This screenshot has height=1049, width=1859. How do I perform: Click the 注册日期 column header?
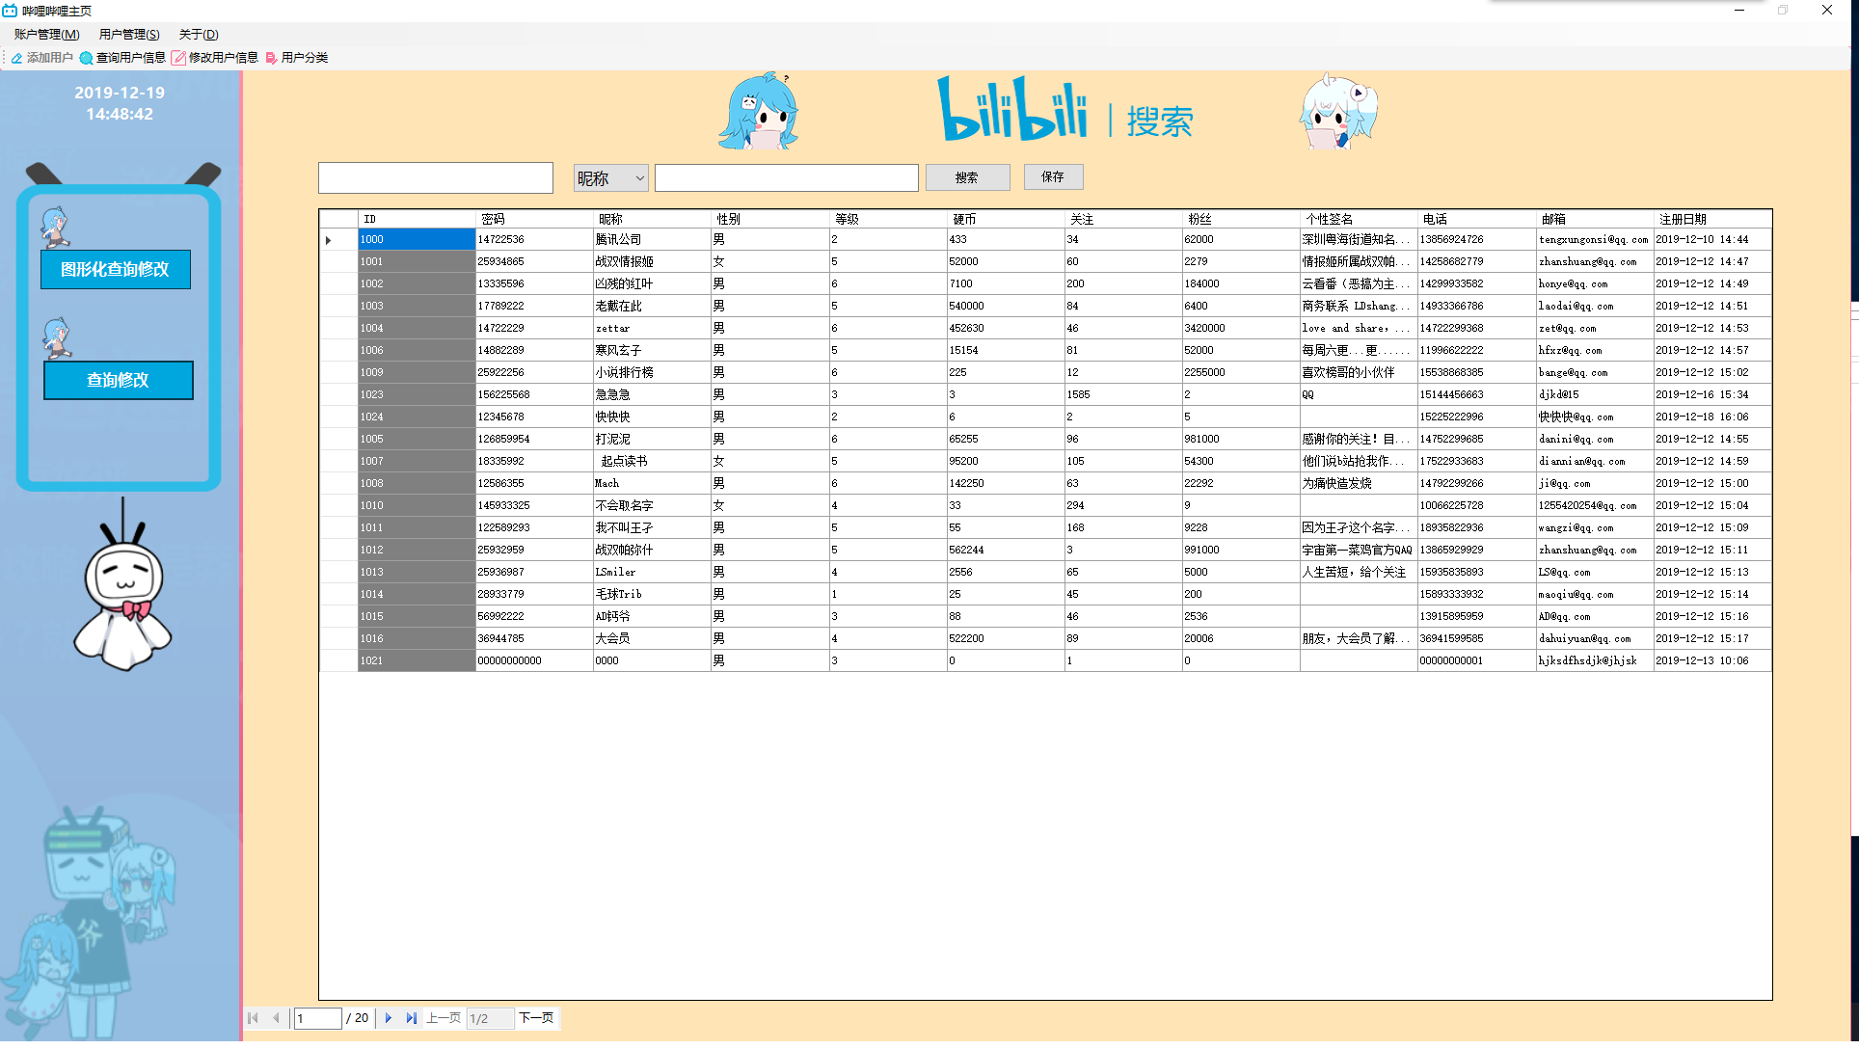[1711, 219]
